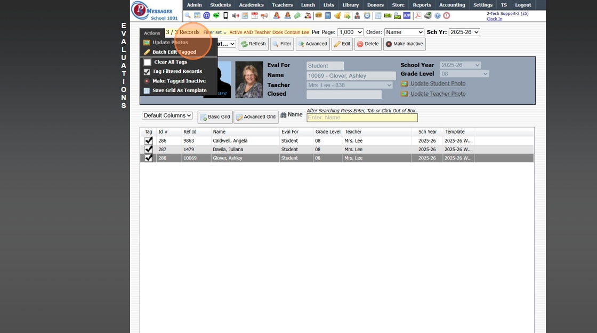Open the alarm clock icon
This screenshot has width=597, height=333.
pos(367,15)
